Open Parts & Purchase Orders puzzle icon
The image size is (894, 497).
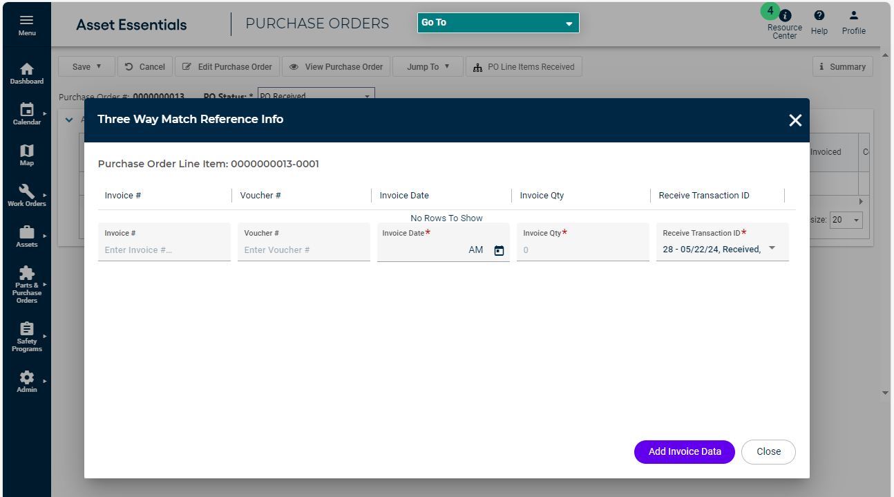pos(27,273)
